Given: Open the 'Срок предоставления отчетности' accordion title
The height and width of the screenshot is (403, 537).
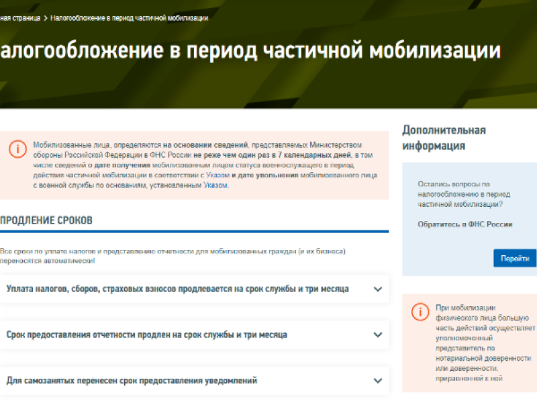Looking at the screenshot, I should point(146,334).
